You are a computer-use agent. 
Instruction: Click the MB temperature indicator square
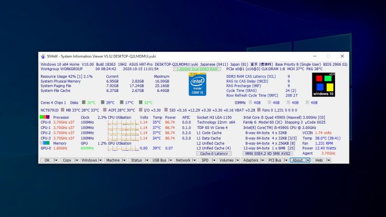[x=62, y=110]
